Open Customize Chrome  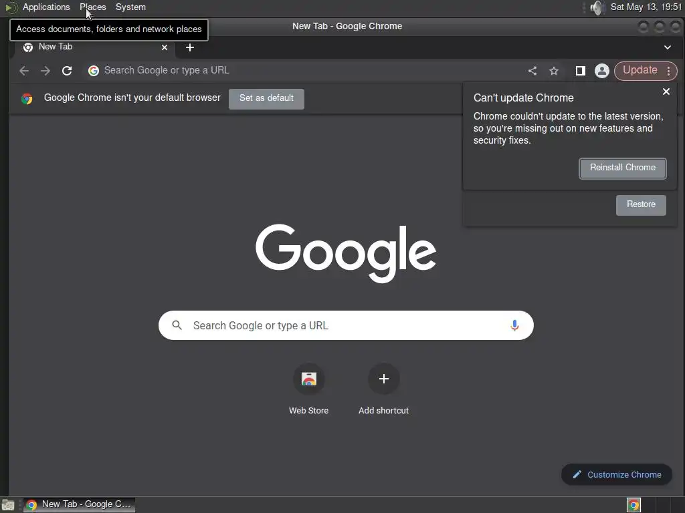click(616, 475)
